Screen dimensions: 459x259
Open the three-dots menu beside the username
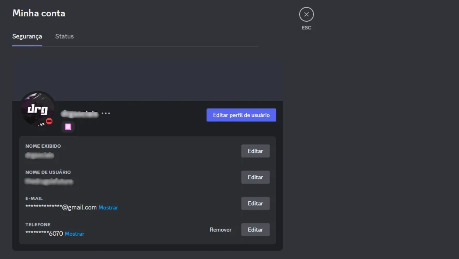point(106,113)
